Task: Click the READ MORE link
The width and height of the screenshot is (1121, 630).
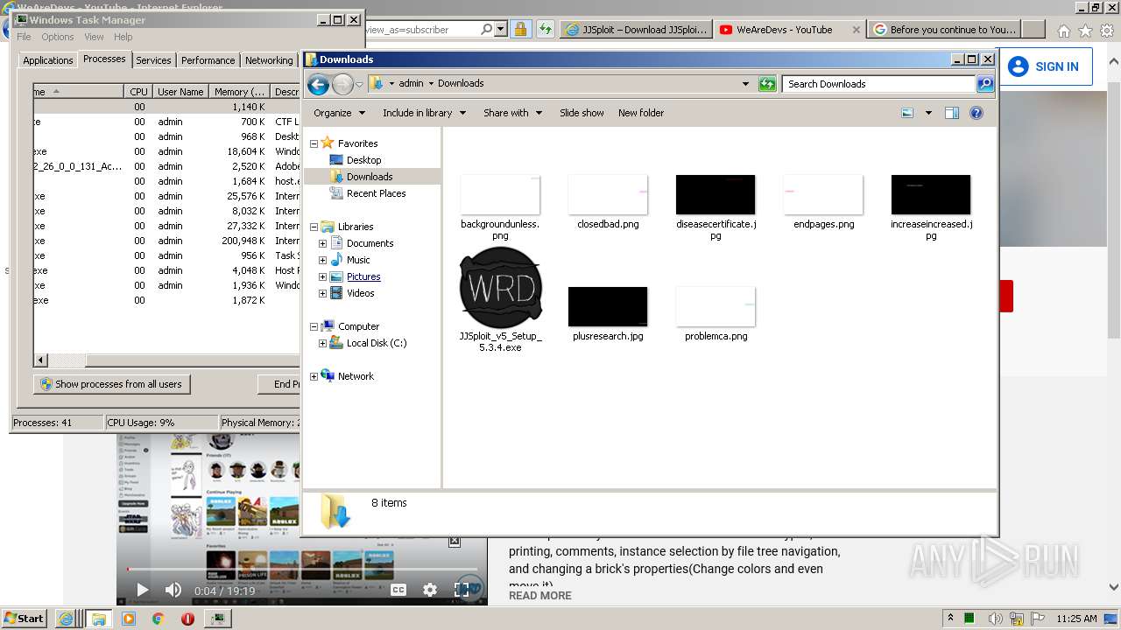Action: 539,596
